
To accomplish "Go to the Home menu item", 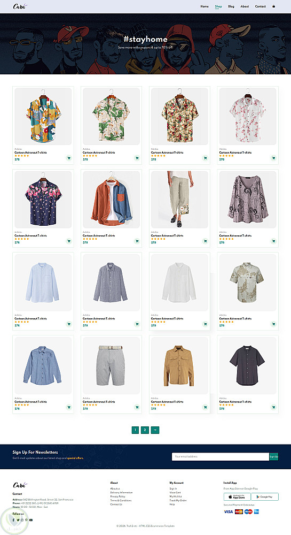I will point(205,6).
